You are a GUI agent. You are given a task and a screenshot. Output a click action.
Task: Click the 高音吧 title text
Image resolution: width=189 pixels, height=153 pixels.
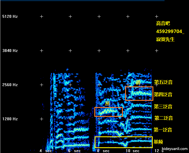coord(163,24)
